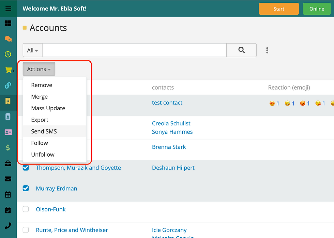Choose Export from Actions menu
Image resolution: width=334 pixels, height=238 pixels.
pyautogui.click(x=55, y=120)
